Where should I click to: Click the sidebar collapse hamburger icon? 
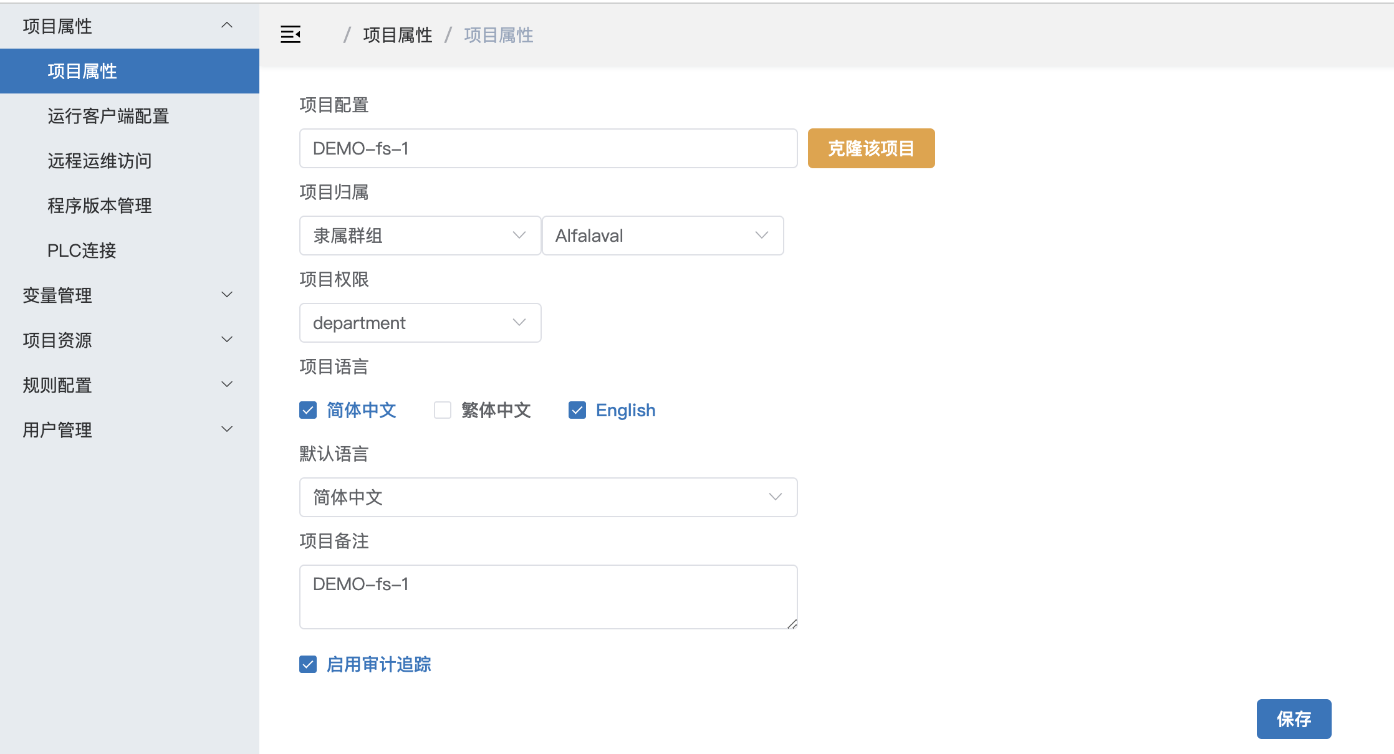click(291, 35)
